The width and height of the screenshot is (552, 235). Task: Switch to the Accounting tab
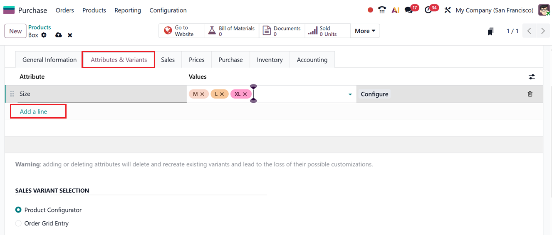[312, 60]
